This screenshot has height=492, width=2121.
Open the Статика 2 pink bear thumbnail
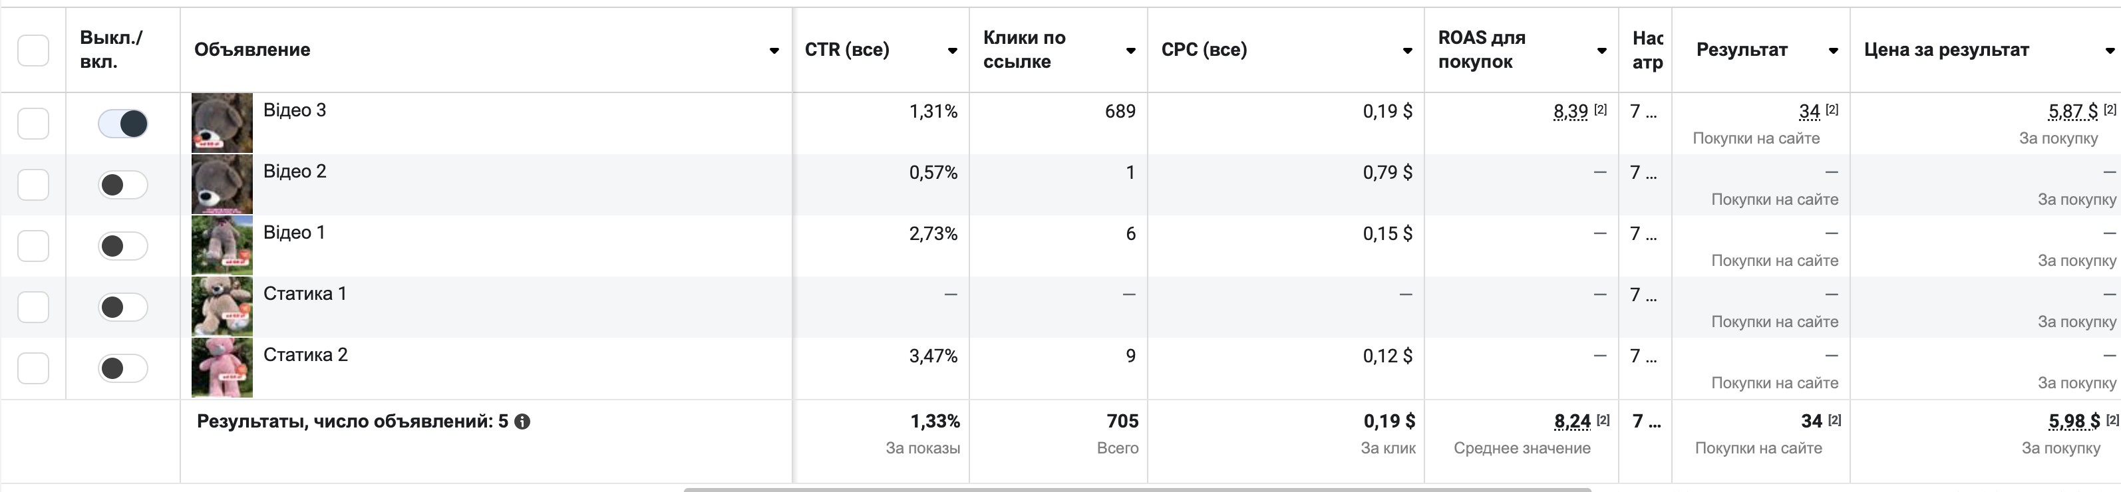(222, 368)
